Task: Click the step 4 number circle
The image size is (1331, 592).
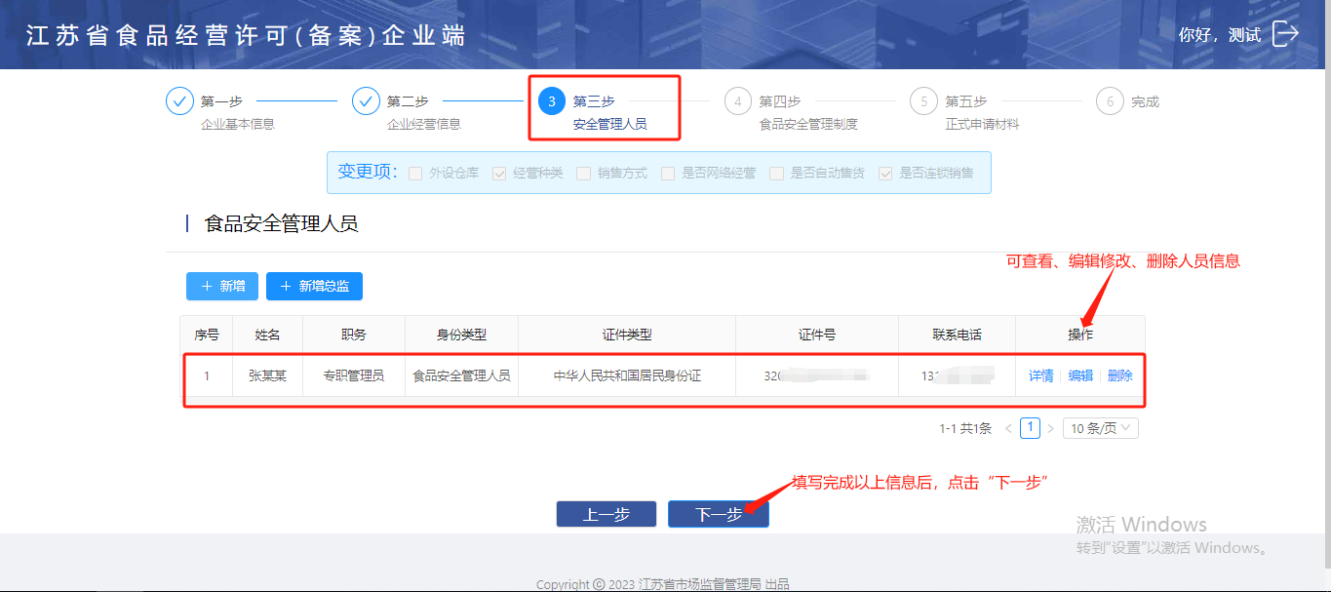Action: (x=738, y=101)
